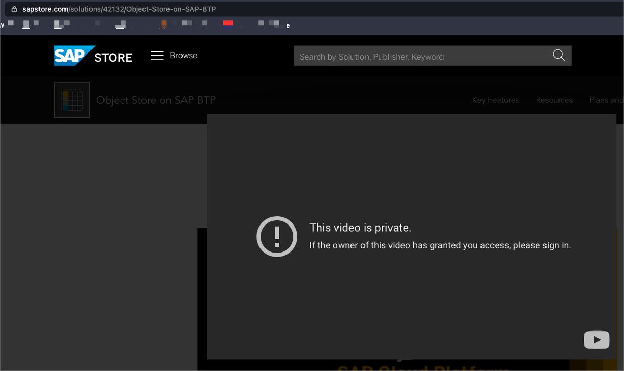Image resolution: width=624 pixels, height=371 pixels.
Task: Click the SAP Store logo
Action: pos(93,56)
